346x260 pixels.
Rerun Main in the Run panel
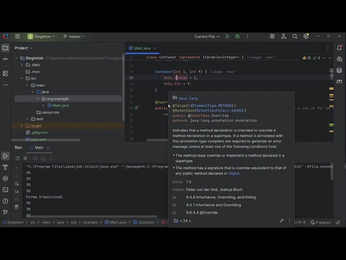pos(17,158)
